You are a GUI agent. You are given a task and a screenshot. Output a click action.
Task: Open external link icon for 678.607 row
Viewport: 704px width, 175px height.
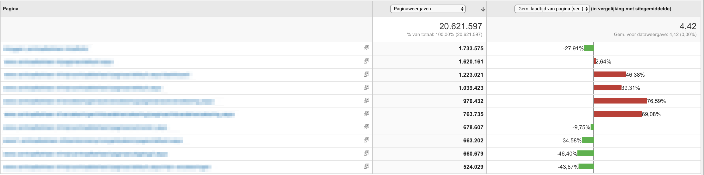click(366, 127)
